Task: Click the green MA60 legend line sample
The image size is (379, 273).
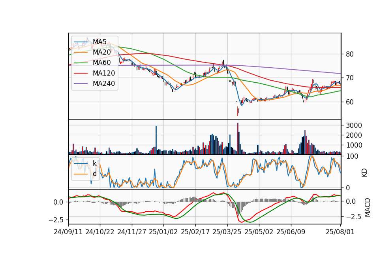Action: 81,63
